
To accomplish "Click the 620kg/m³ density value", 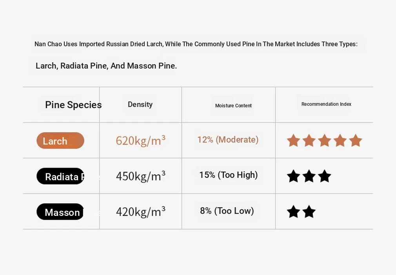I will [140, 141].
